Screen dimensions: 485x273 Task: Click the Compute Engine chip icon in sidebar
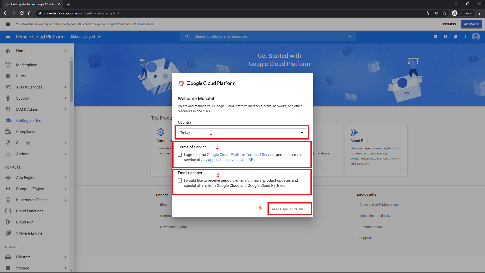[8, 189]
